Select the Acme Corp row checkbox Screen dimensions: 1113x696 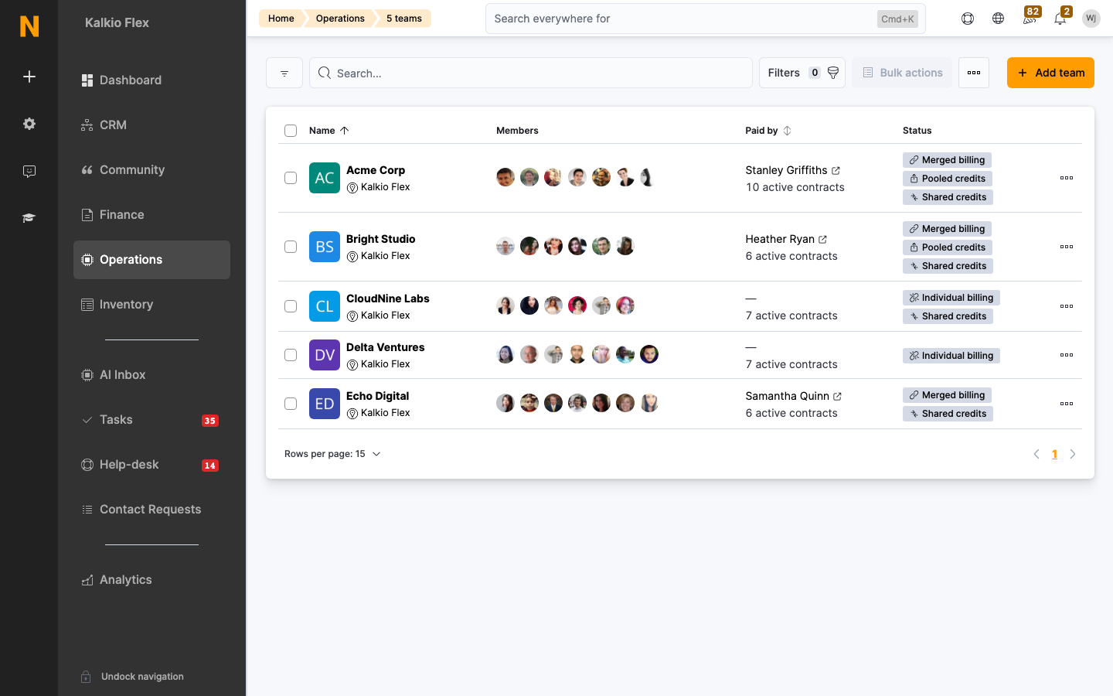(291, 178)
